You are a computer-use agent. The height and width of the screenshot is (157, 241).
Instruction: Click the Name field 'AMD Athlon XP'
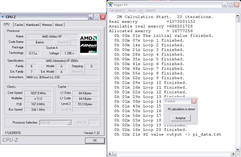52,37
